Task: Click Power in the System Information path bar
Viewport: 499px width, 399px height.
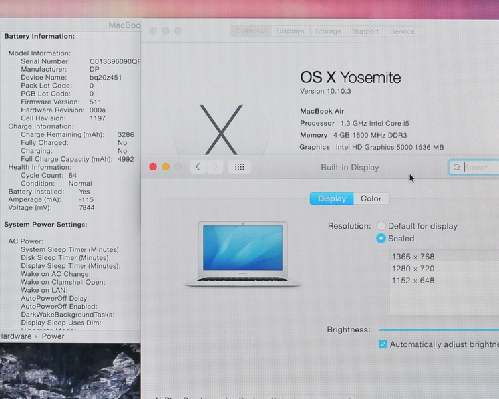Action: pos(53,336)
